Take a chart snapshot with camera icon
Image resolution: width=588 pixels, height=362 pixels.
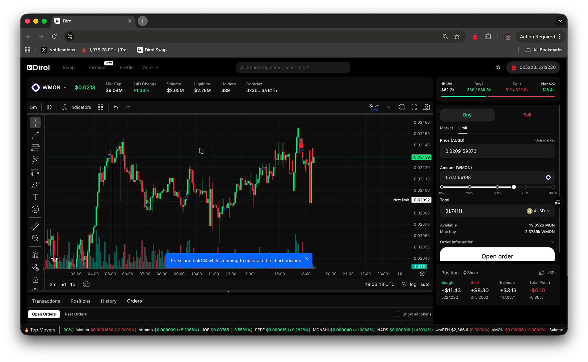[x=427, y=107]
